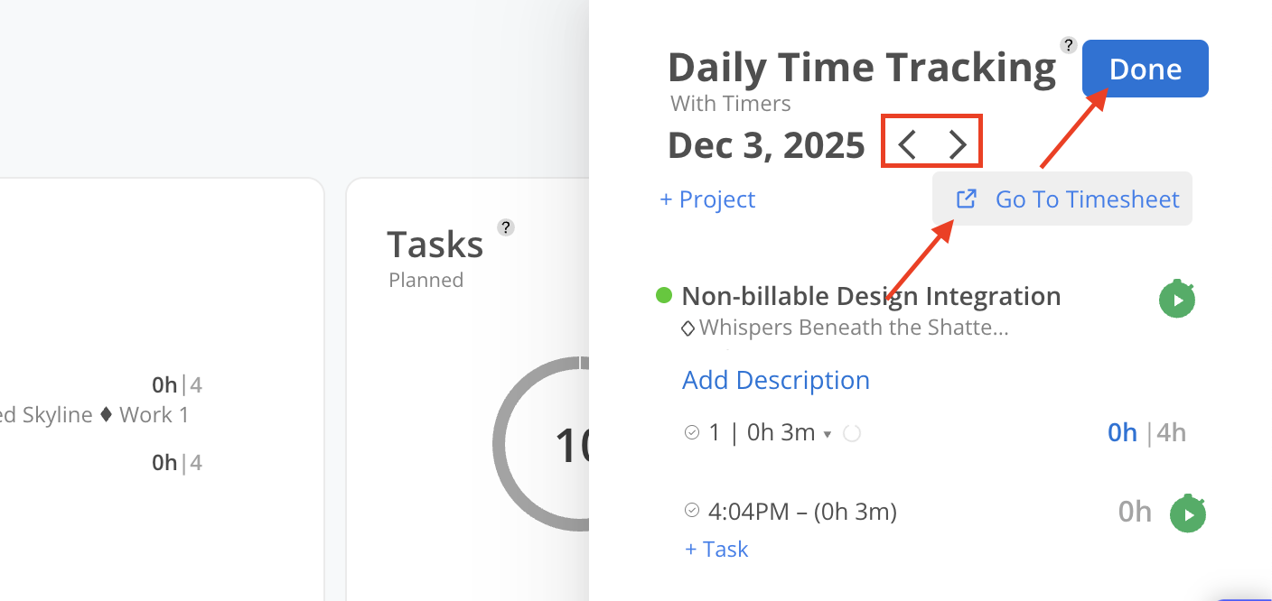The height and width of the screenshot is (601, 1272).
Task: Open the help icon next to Tasks heading
Action: (x=506, y=227)
